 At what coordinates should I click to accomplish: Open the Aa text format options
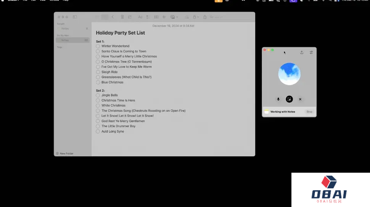coord(140,17)
